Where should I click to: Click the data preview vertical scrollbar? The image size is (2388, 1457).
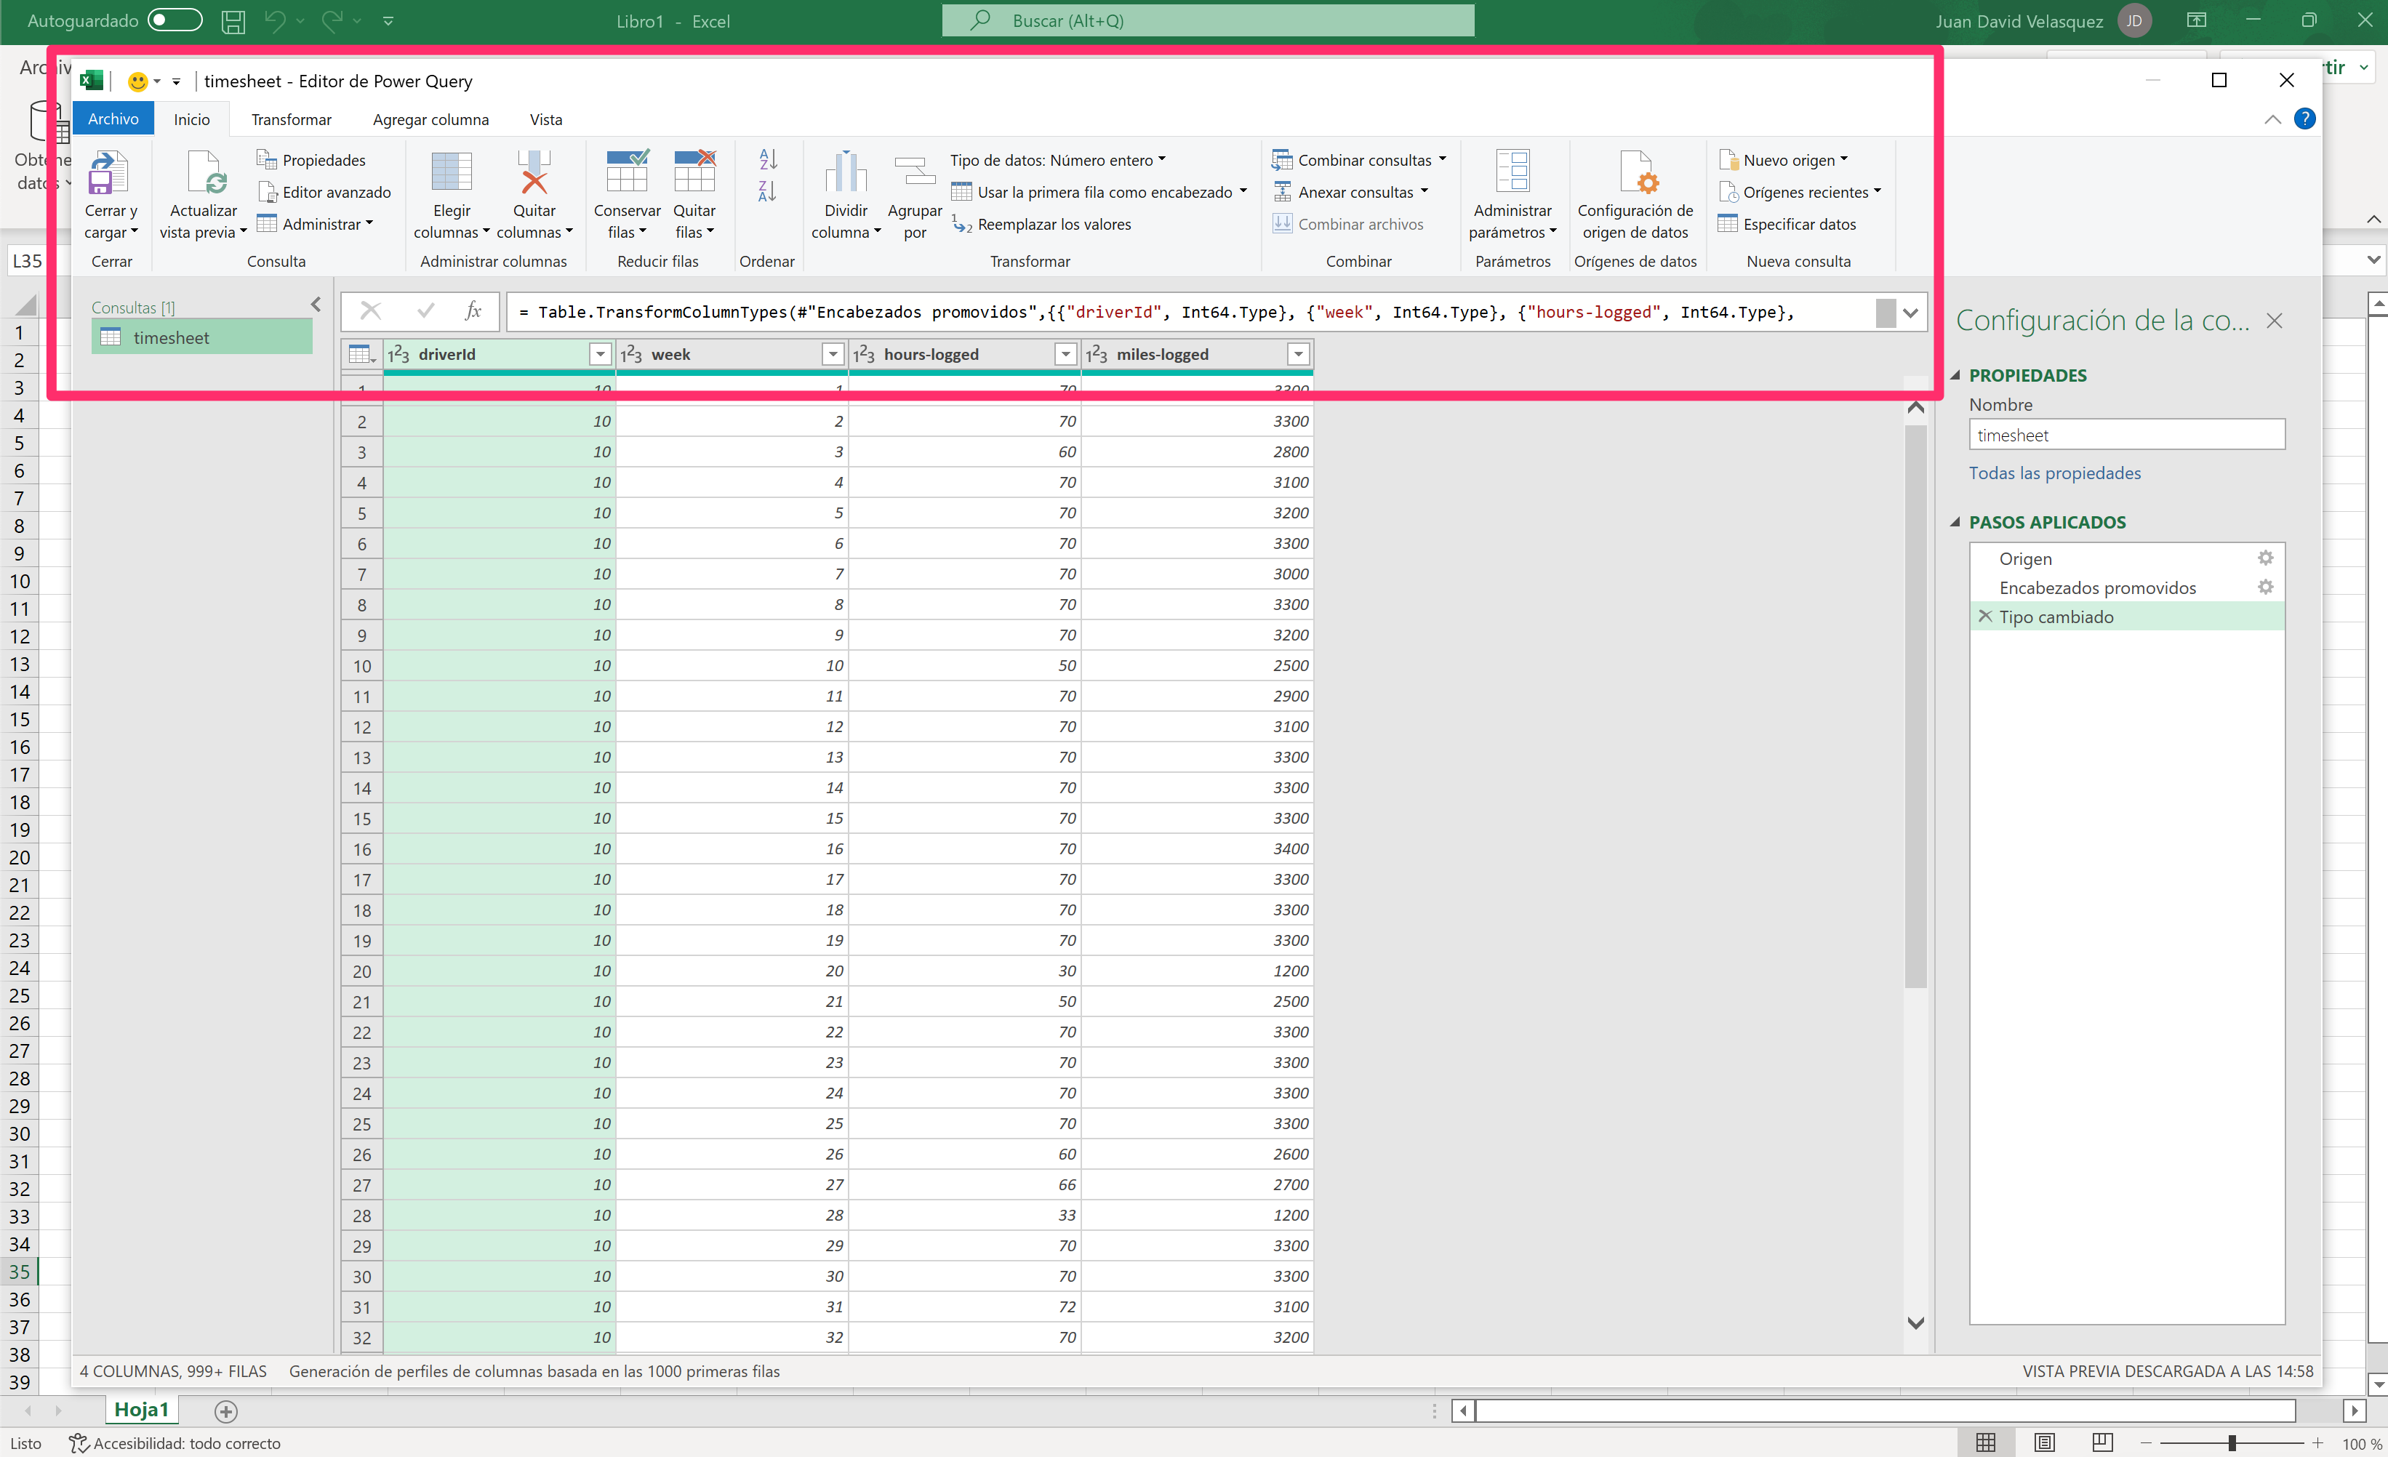pyautogui.click(x=1915, y=707)
